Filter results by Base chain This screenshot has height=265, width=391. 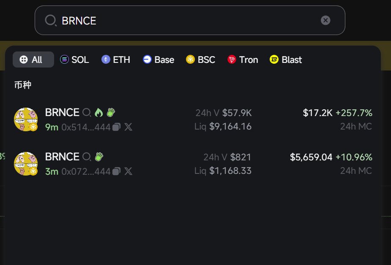coord(159,60)
